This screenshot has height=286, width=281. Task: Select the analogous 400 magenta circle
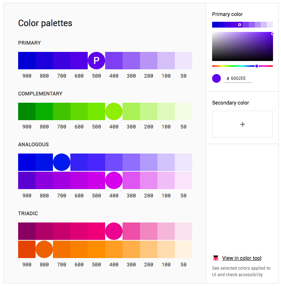(x=114, y=180)
